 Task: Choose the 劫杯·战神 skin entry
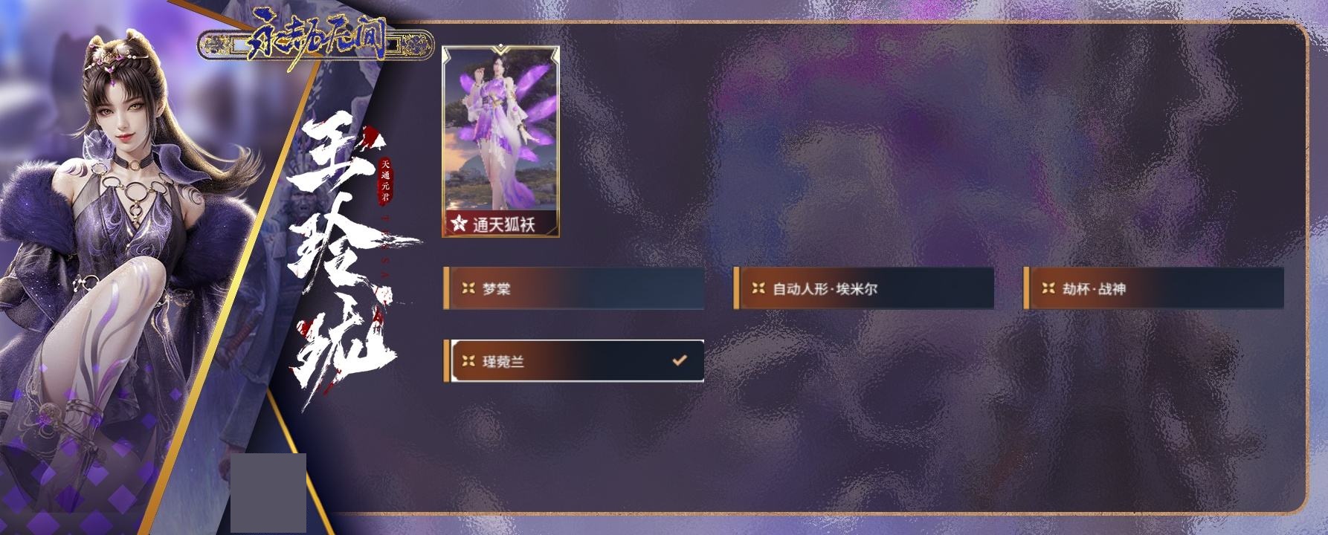click(x=1153, y=288)
